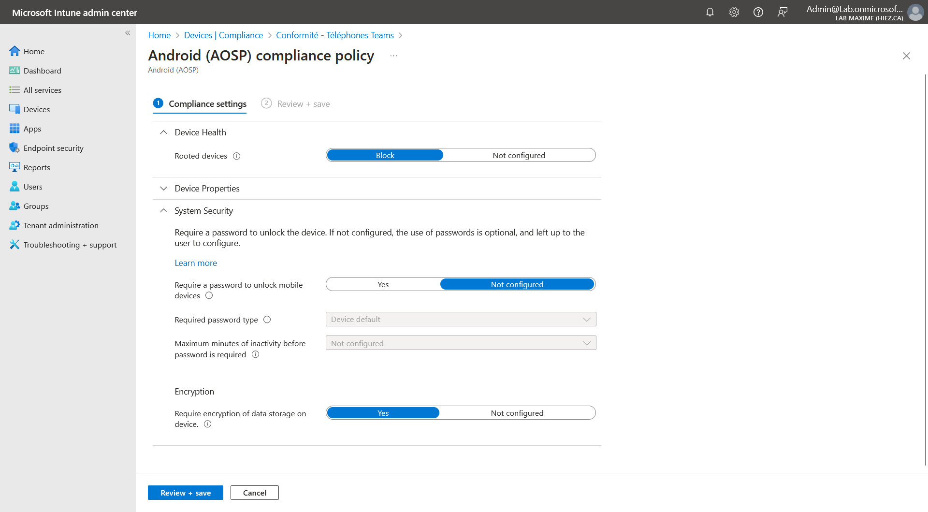Viewport: 928px width, 512px height.
Task: Expand the Device Properties section
Action: [x=207, y=189]
